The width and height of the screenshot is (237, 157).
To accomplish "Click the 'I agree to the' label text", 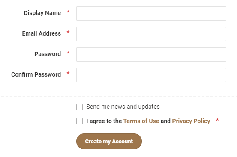I will [104, 121].
